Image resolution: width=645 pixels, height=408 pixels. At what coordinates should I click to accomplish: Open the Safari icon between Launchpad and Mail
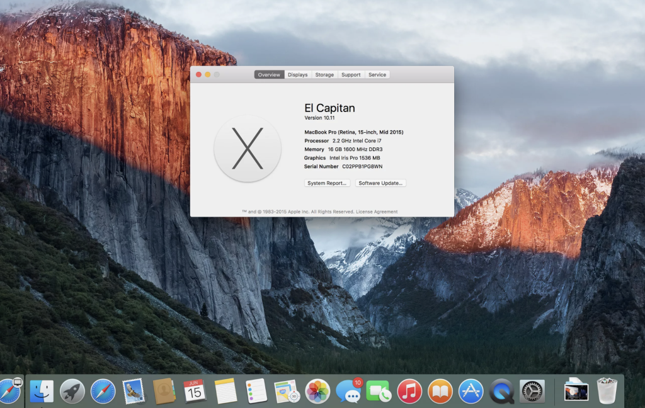pos(103,391)
